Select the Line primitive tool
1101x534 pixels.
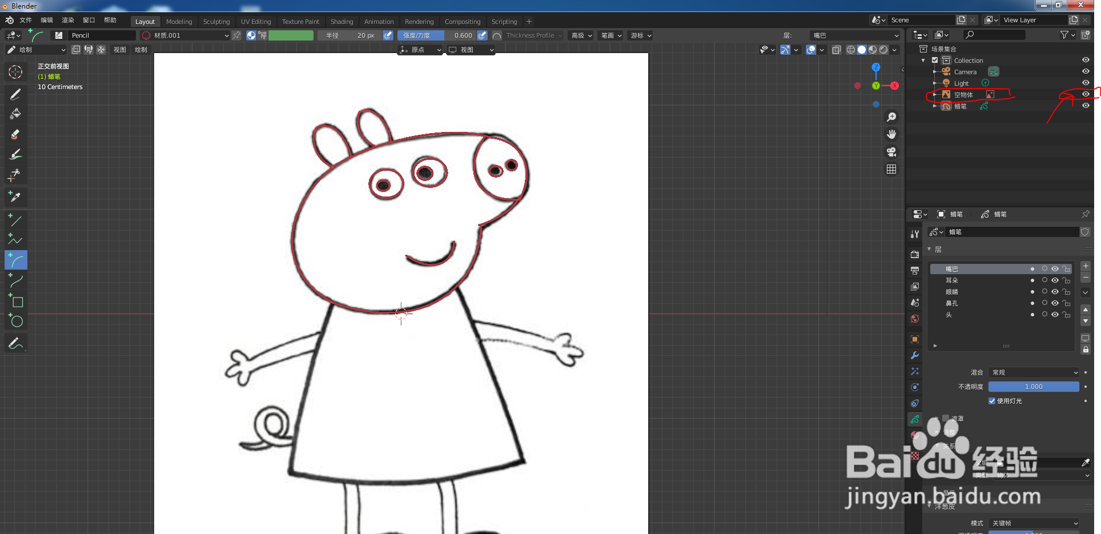(x=15, y=219)
